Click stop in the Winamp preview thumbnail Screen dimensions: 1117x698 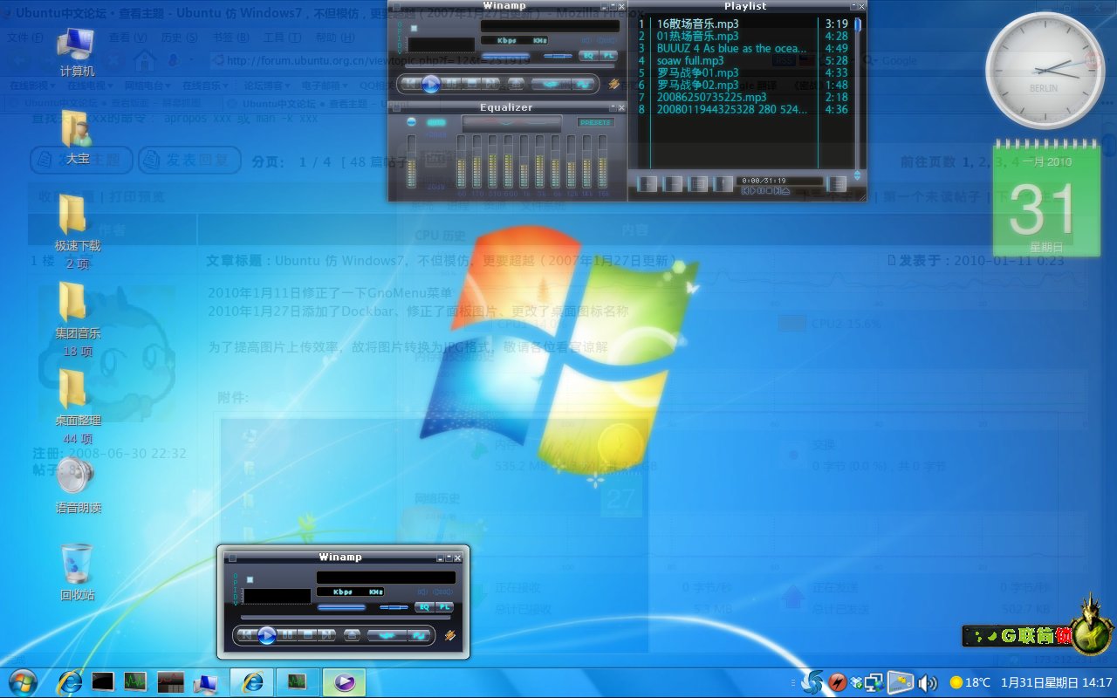307,635
